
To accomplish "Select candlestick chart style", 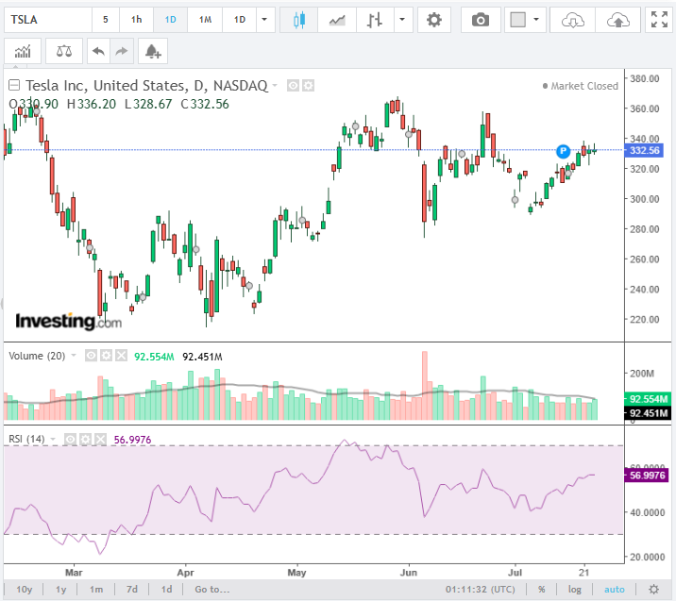I will 298,20.
